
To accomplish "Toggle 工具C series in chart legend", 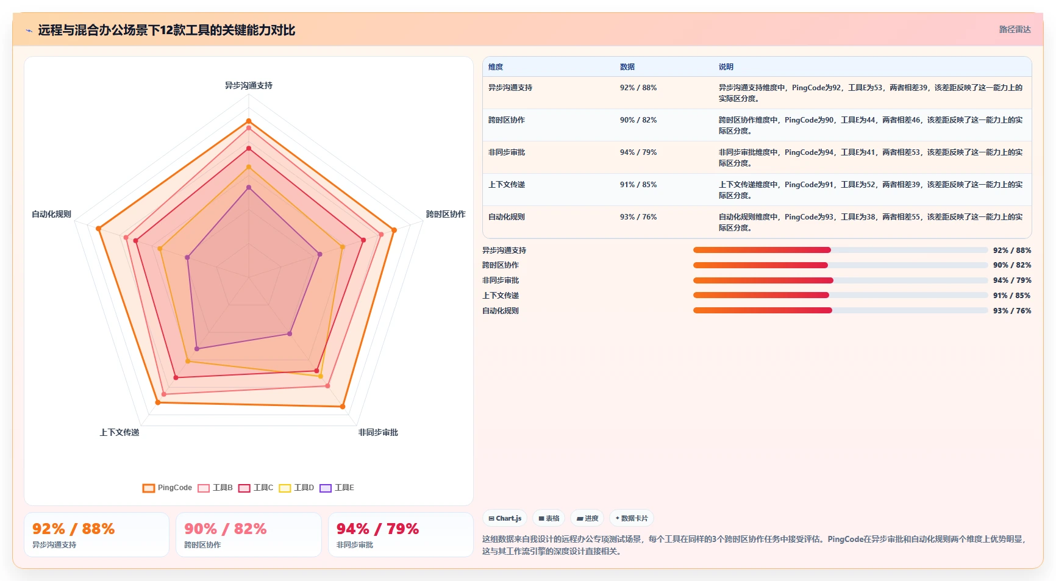I will point(256,488).
